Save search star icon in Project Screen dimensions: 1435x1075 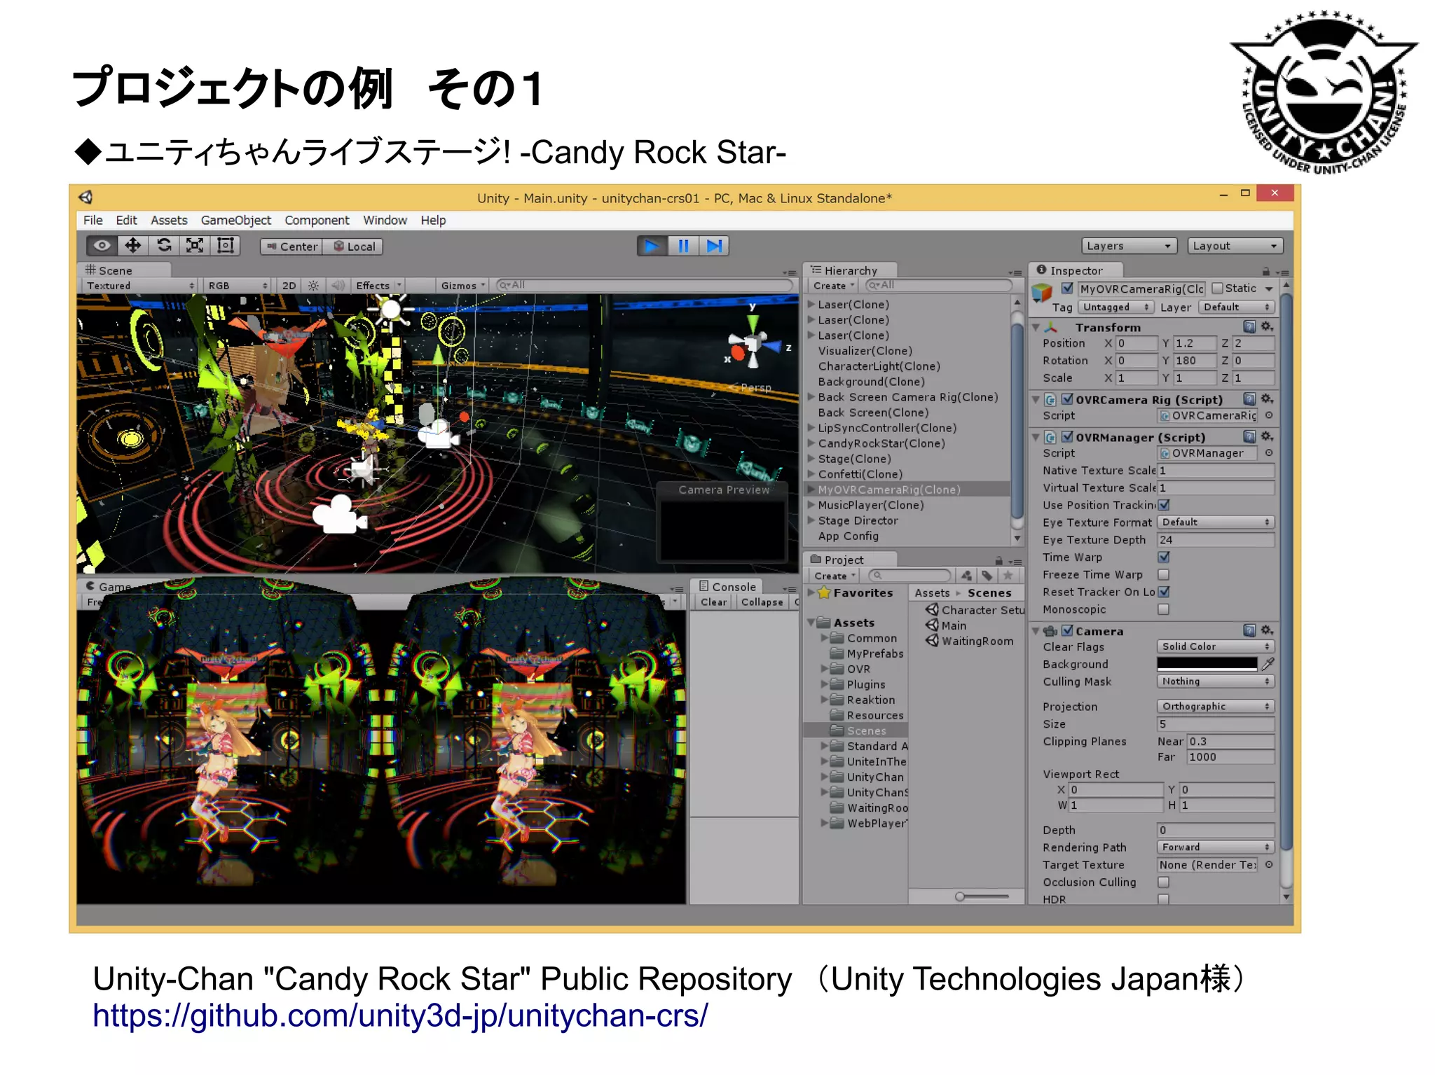pyautogui.click(x=1008, y=576)
